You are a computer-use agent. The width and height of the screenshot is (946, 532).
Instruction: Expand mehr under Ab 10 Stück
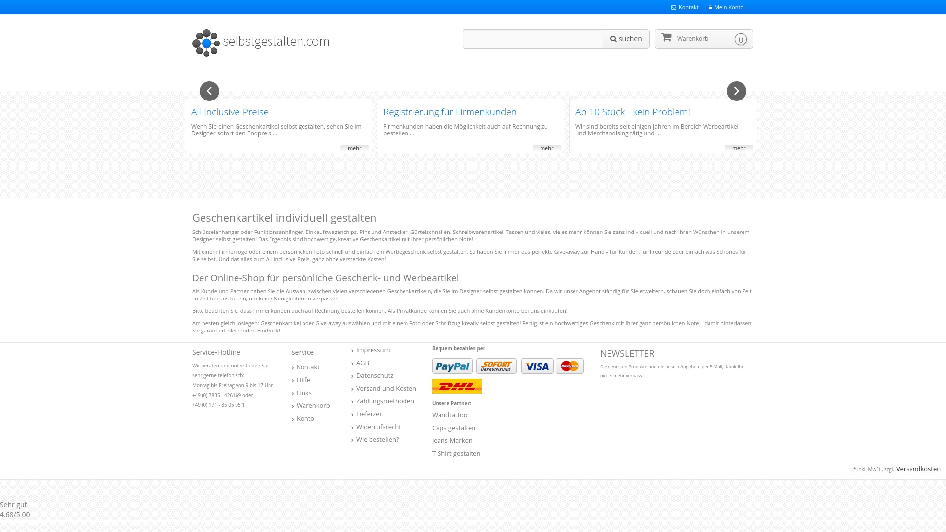(x=739, y=148)
